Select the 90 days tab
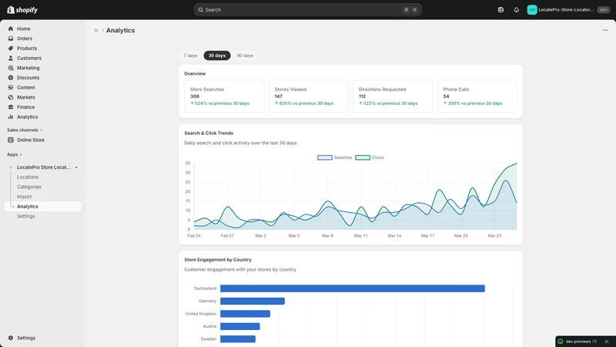 coord(245,56)
